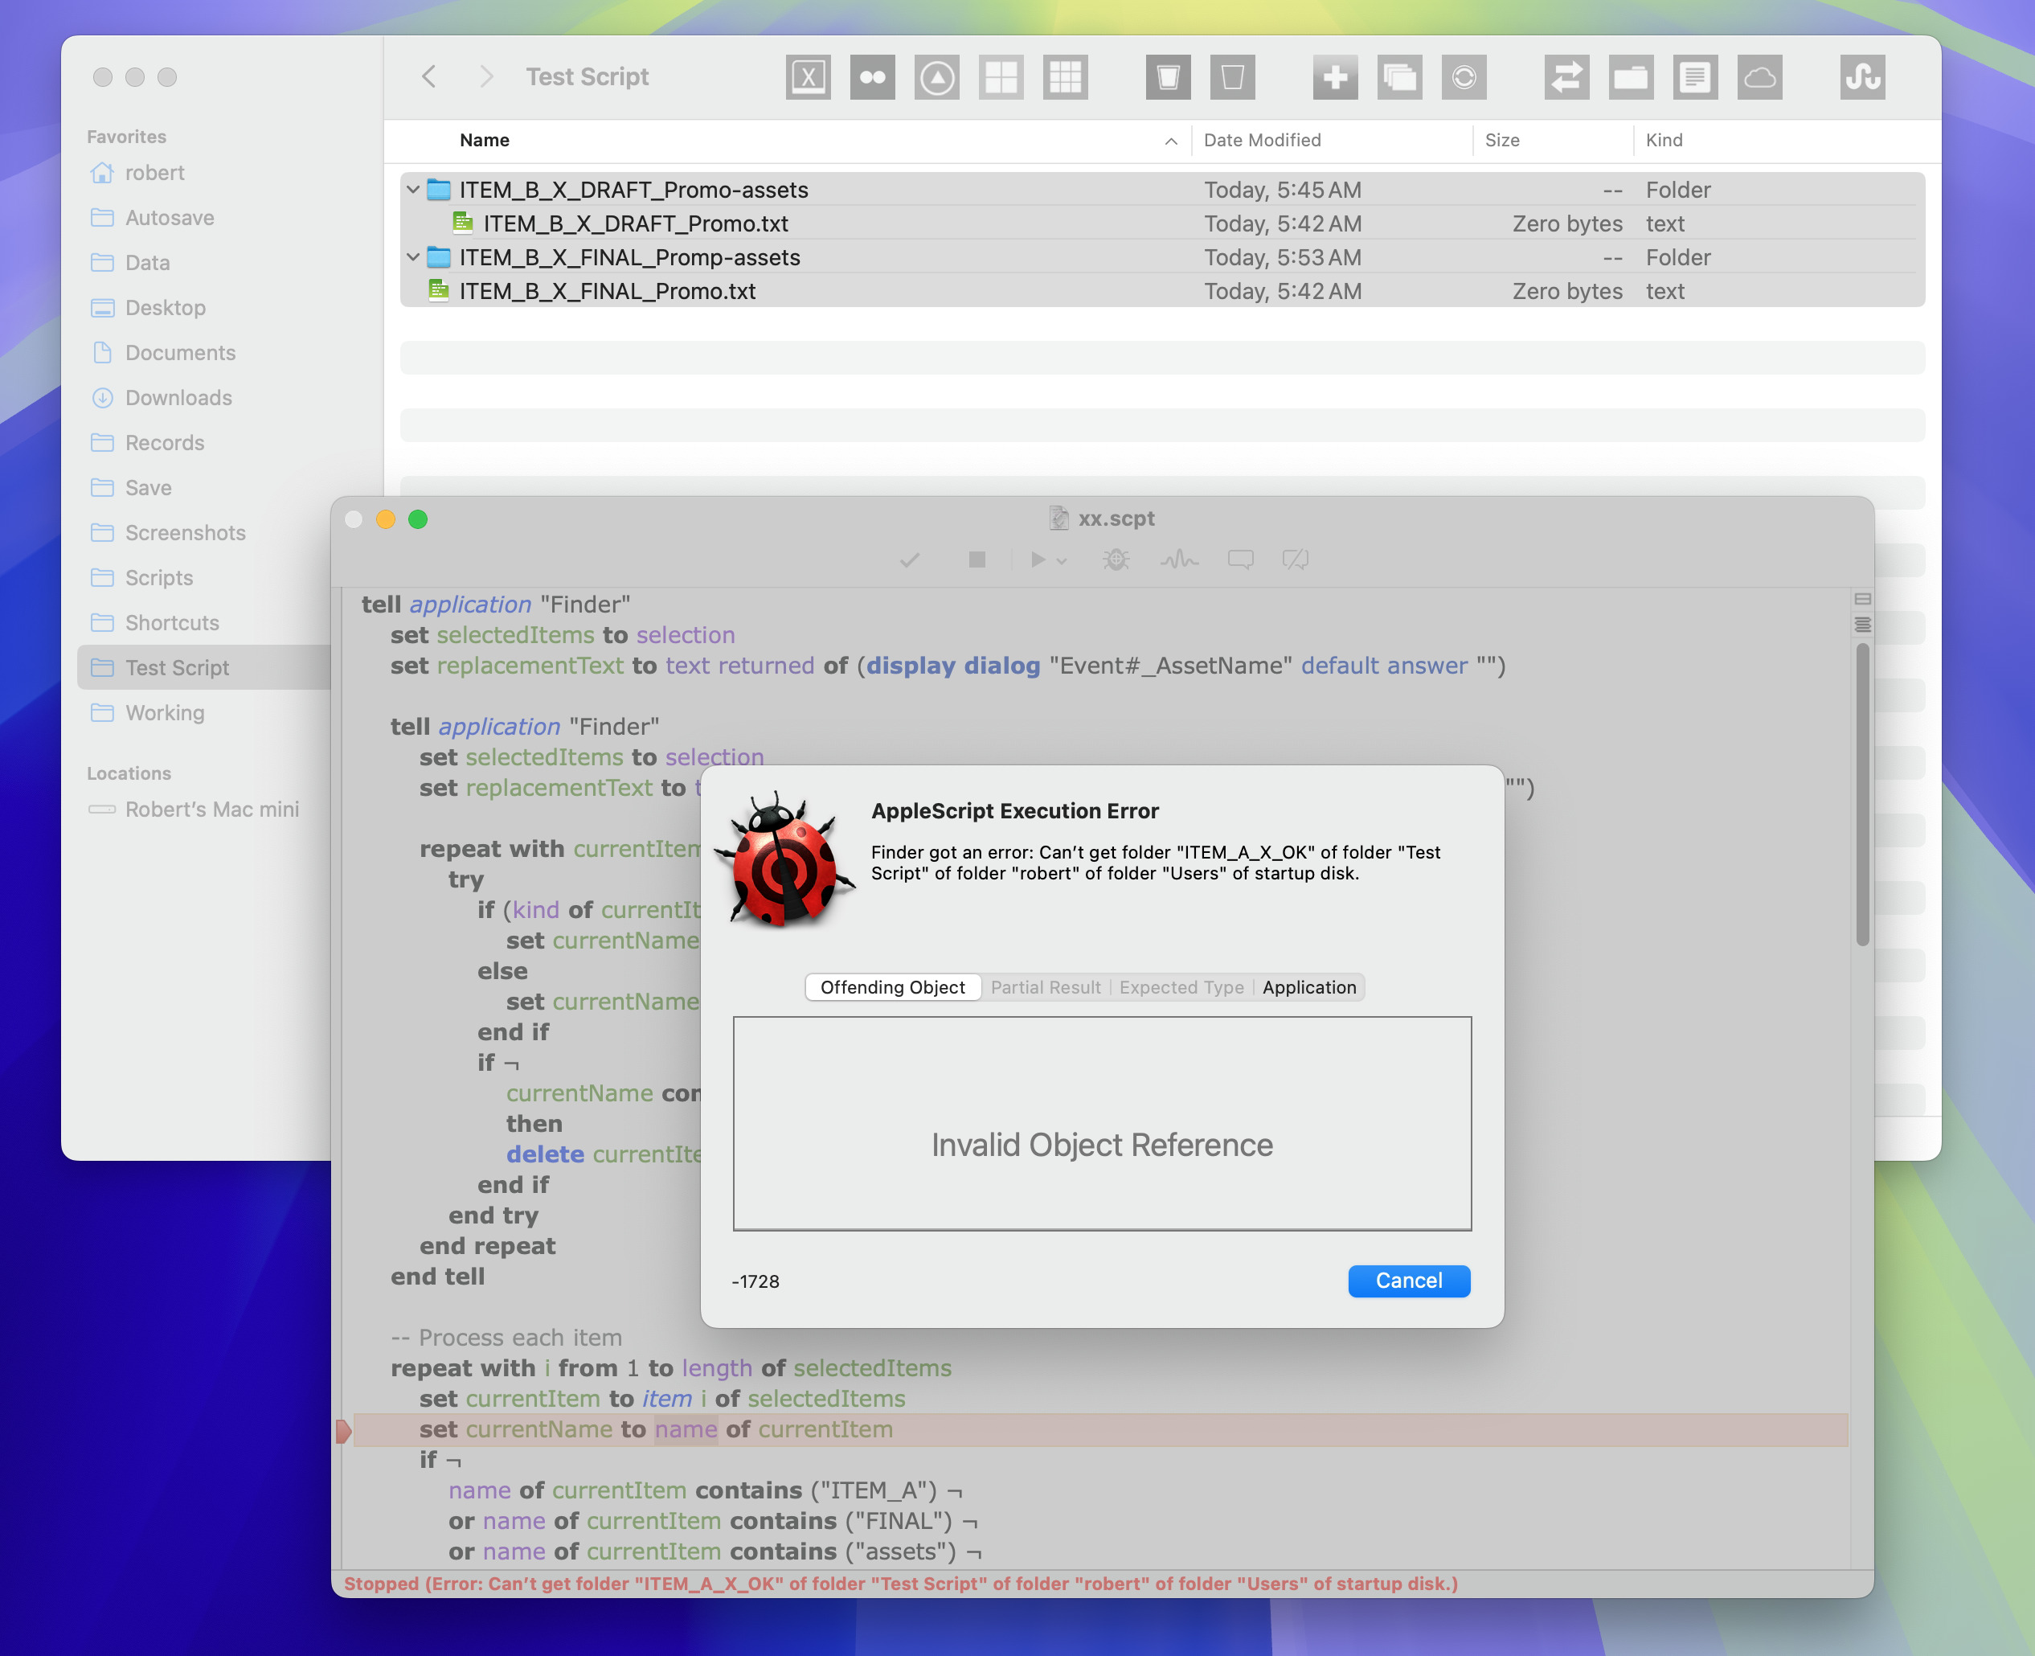Go back using the Finder back arrow
Screen dimensions: 2035x1656
tap(429, 76)
